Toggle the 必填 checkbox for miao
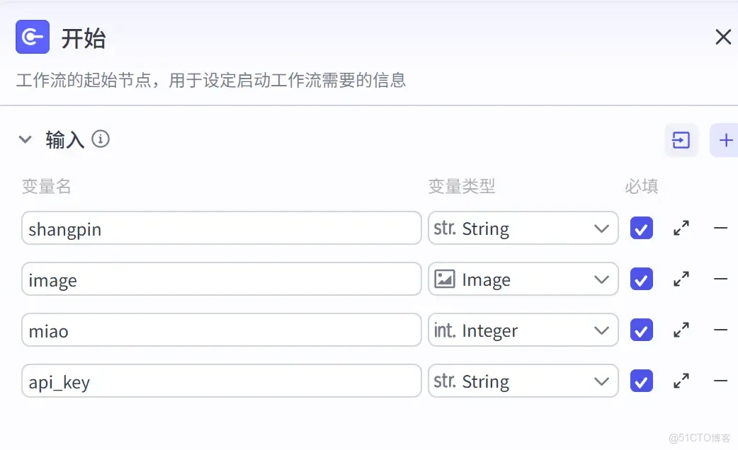Image resolution: width=738 pixels, height=450 pixels. [641, 330]
